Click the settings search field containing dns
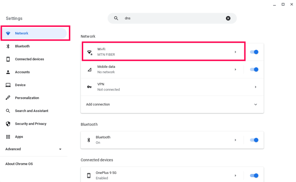 172,18
